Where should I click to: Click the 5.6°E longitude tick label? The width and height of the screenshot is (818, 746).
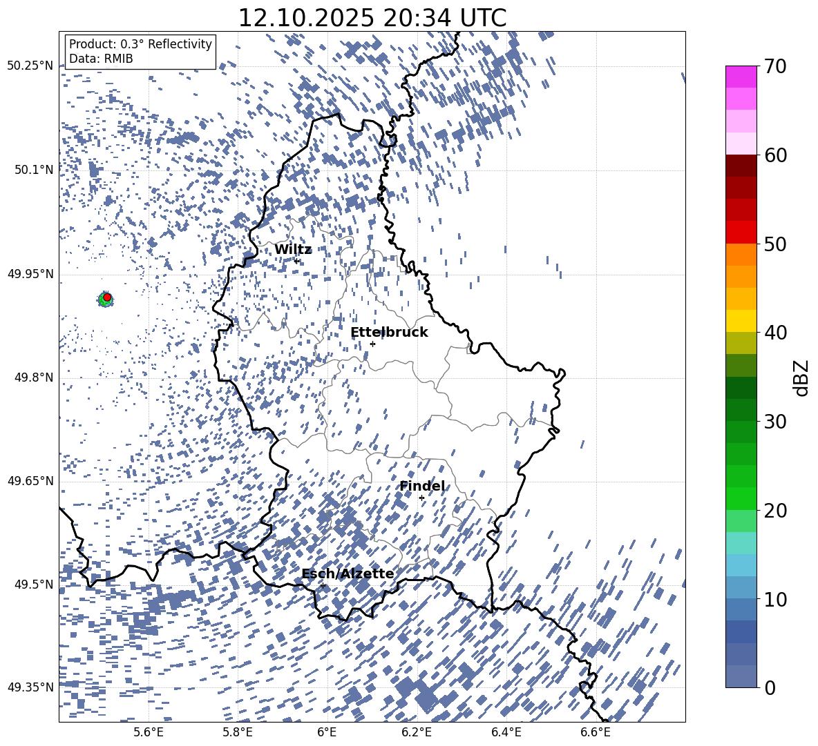tap(149, 732)
